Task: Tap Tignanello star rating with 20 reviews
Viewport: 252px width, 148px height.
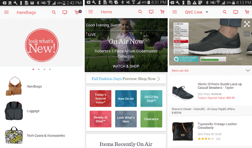Action: pyautogui.click(x=209, y=139)
